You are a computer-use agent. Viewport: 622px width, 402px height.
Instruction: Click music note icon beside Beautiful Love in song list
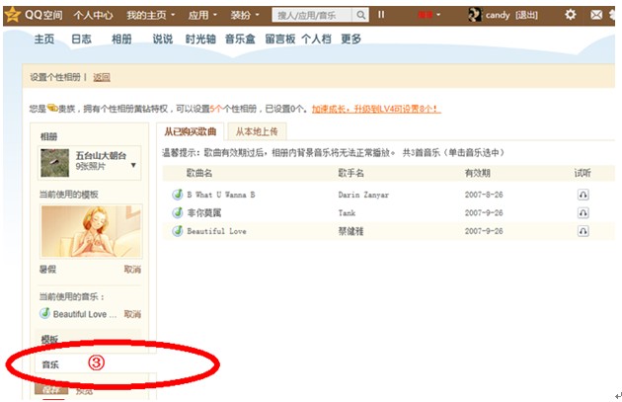178,231
